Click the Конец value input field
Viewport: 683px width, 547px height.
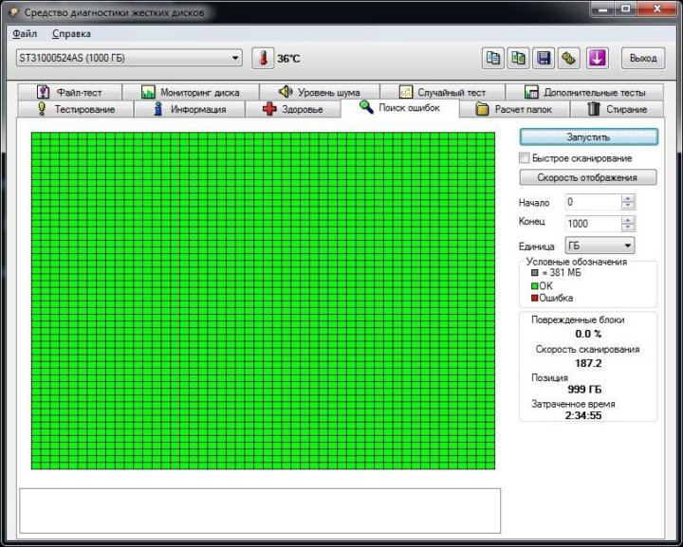coord(592,224)
